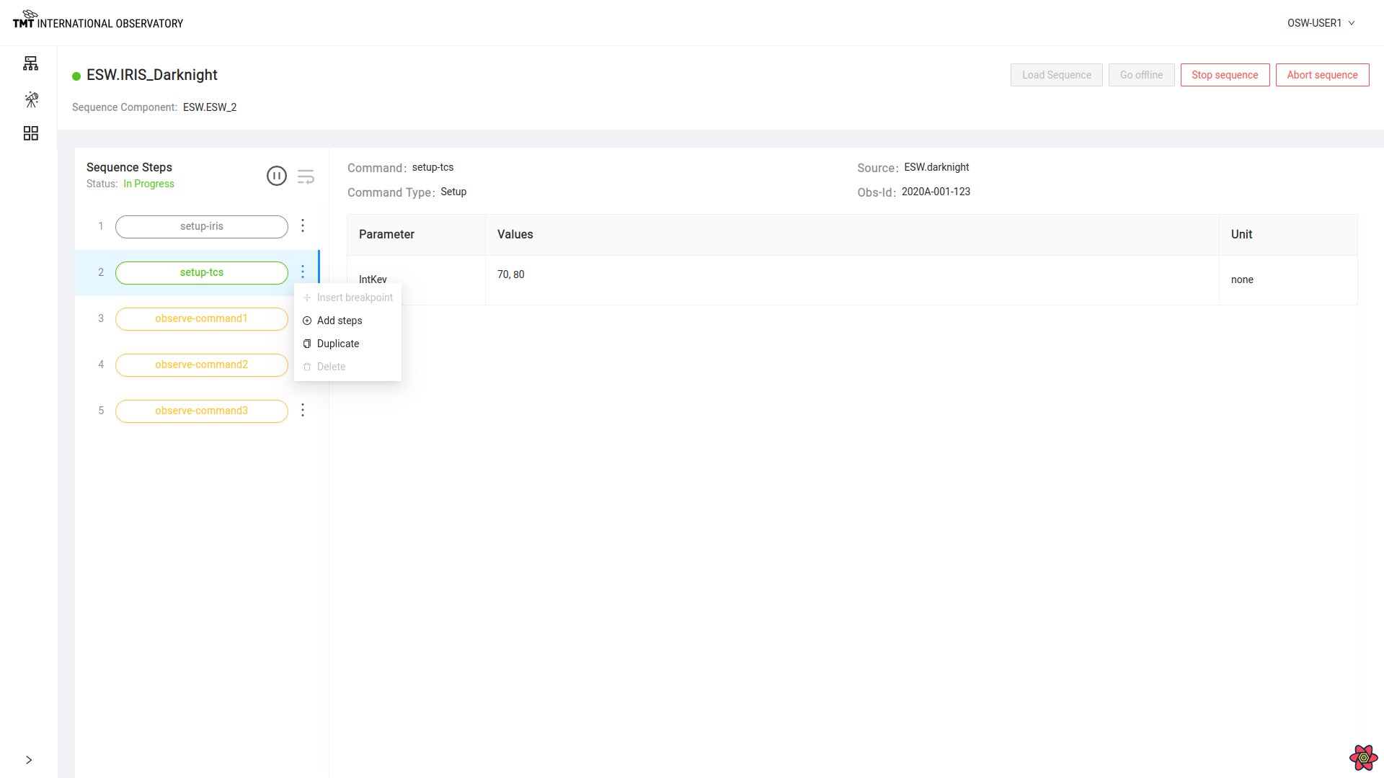The image size is (1384, 778).
Task: Click the green online status dot
Action: (x=76, y=76)
